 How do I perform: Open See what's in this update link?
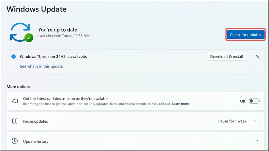[41, 66]
